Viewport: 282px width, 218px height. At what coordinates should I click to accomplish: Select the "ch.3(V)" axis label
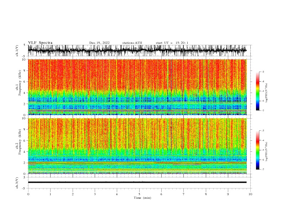click(x=17, y=183)
